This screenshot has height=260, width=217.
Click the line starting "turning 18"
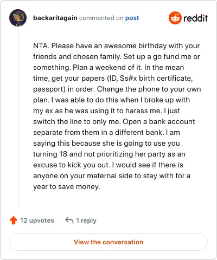pyautogui.click(x=109, y=154)
